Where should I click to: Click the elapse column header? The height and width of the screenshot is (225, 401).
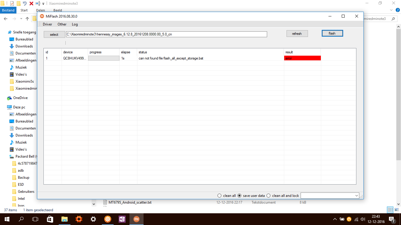pos(125,52)
